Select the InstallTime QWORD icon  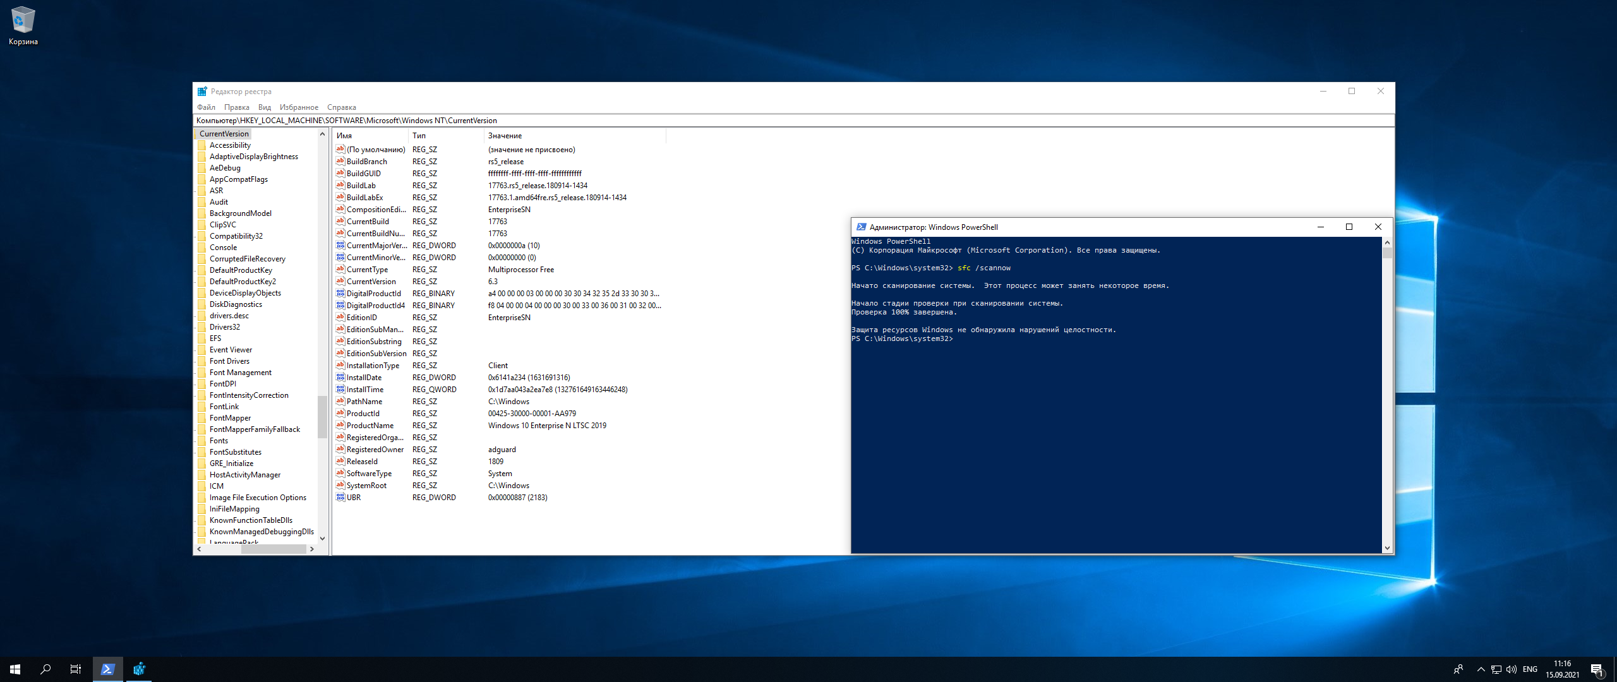coord(340,389)
